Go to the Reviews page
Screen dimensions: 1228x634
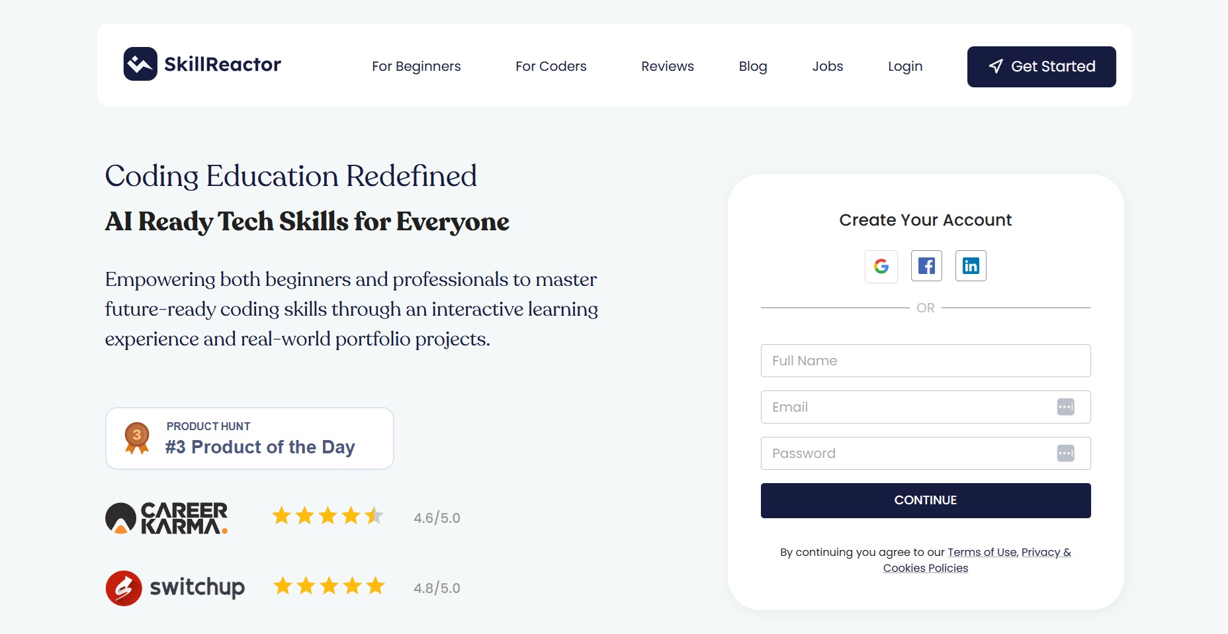click(668, 66)
